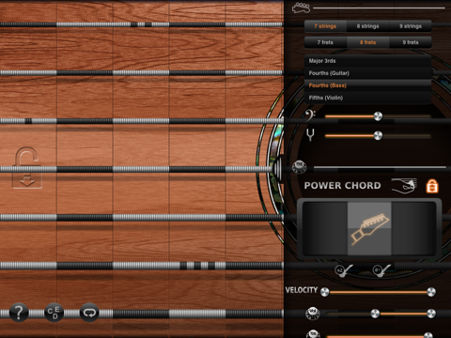The width and height of the screenshot is (451, 338).
Task: Click the strumming hand icon
Action: 404,186
